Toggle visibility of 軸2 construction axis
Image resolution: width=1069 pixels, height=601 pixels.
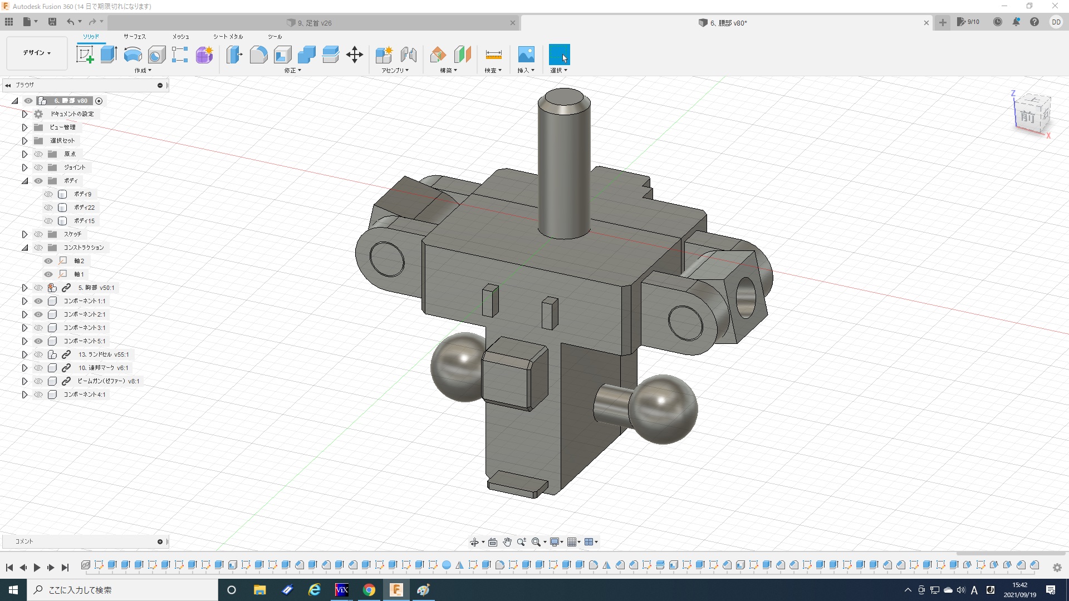(48, 261)
